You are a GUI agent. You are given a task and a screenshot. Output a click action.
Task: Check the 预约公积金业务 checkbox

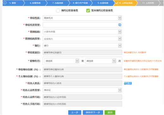[58, 10]
